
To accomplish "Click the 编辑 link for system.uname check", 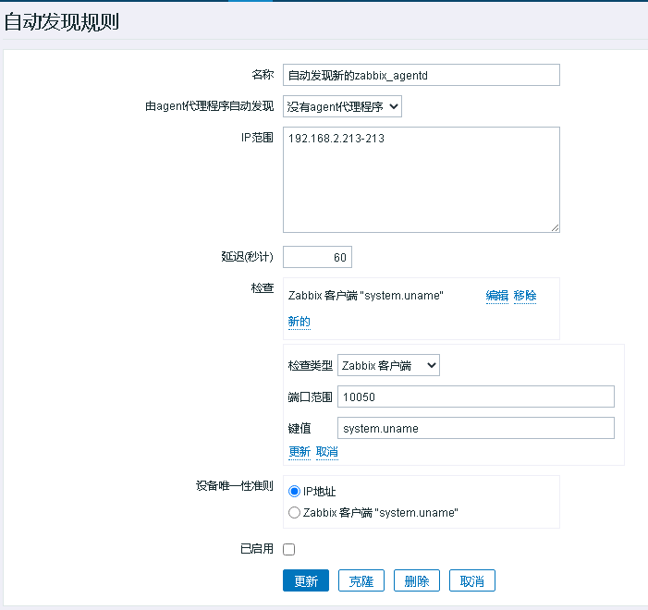I will (497, 296).
